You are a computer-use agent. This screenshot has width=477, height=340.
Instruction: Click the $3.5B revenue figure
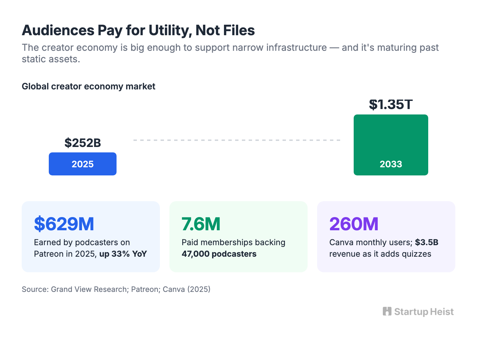click(x=427, y=242)
